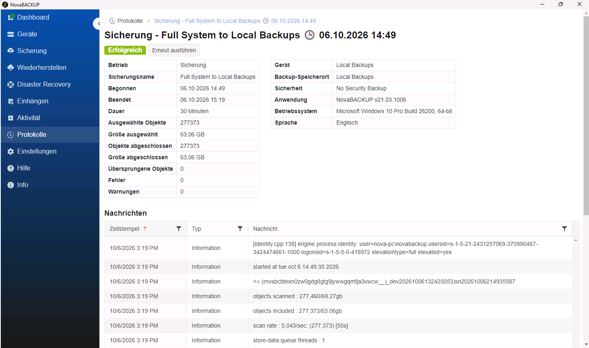Click the messages table scroll-up arrow
The width and height of the screenshot is (589, 348).
coord(576,240)
